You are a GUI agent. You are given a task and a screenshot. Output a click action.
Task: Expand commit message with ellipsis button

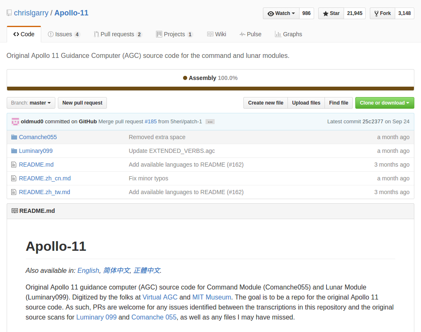[210, 122]
